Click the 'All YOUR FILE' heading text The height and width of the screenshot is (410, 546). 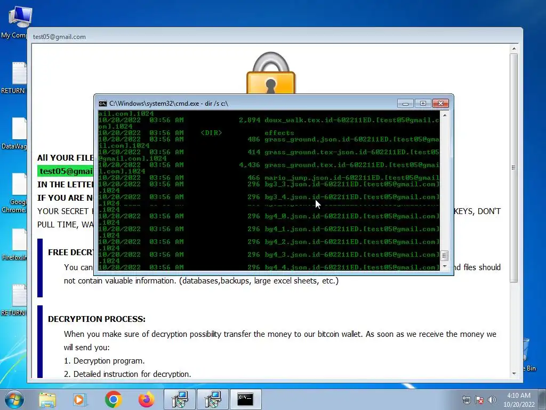66,158
